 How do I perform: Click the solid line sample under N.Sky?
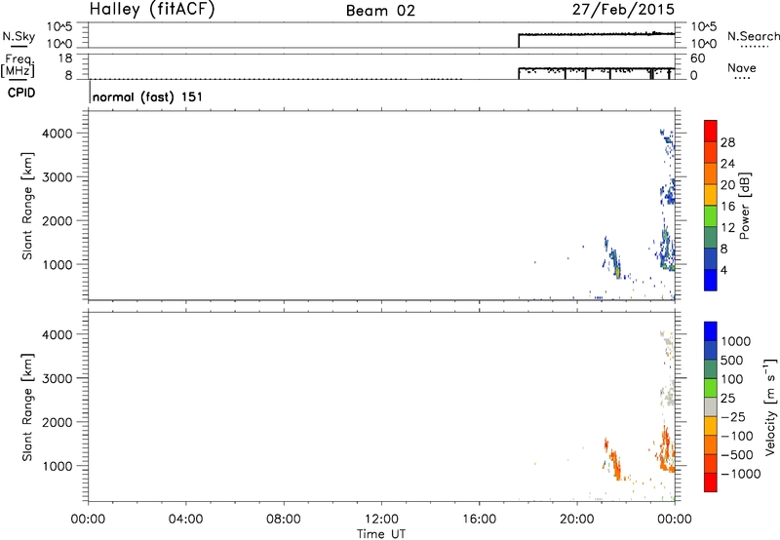19,47
